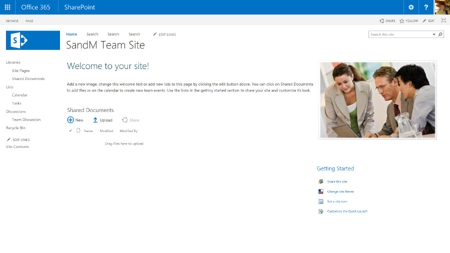This screenshot has width=450, height=253.
Task: Select the Home navigation link
Action: click(71, 34)
